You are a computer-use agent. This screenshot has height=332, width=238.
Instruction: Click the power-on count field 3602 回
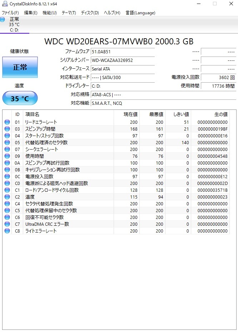(x=218, y=78)
